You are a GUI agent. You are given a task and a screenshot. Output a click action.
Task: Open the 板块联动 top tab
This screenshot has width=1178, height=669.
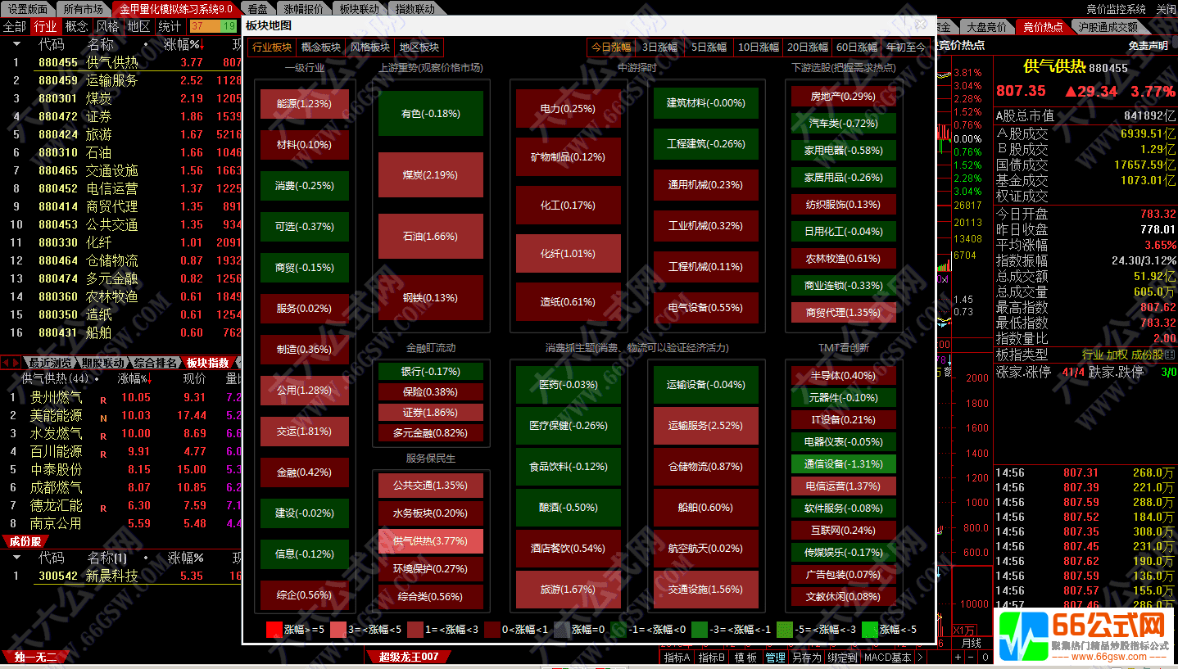coord(359,9)
